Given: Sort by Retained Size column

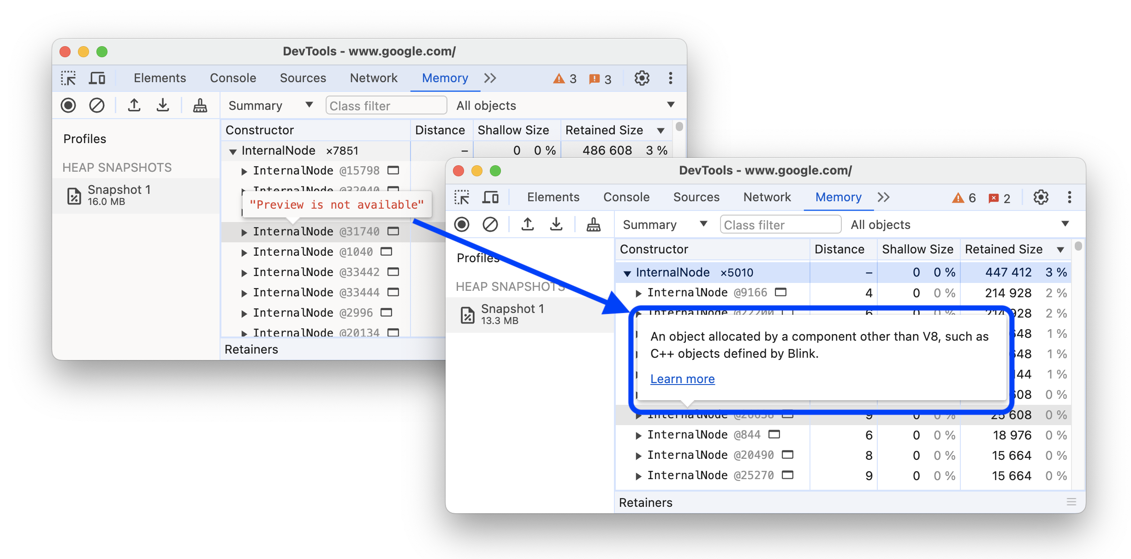Looking at the screenshot, I should click(x=1003, y=249).
